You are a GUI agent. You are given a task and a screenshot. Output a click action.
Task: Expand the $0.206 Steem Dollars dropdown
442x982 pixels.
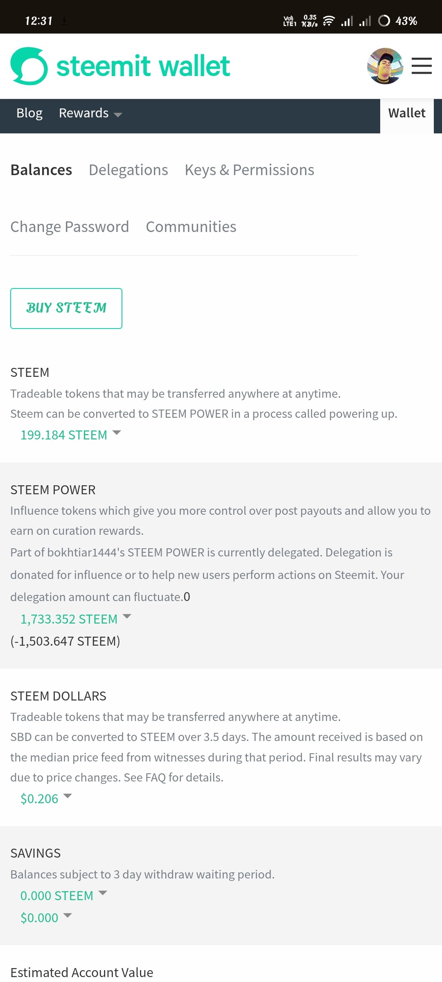pos(46,799)
